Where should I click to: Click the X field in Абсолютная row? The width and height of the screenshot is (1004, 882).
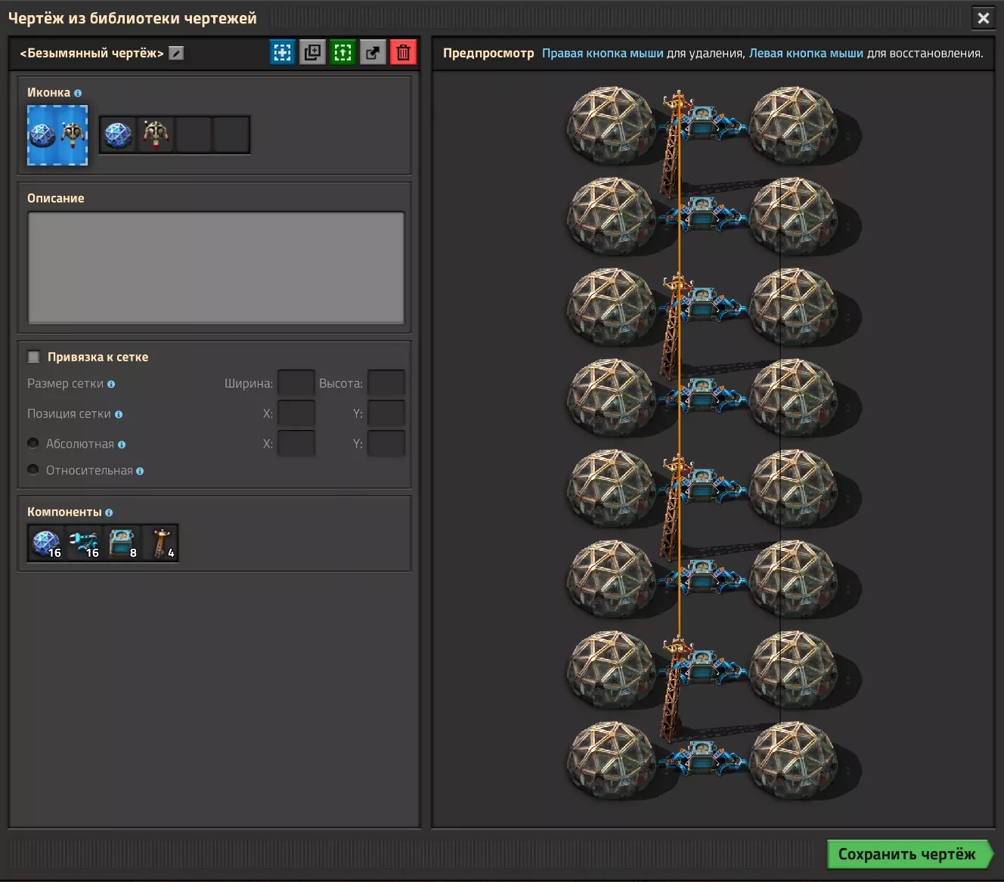296,444
